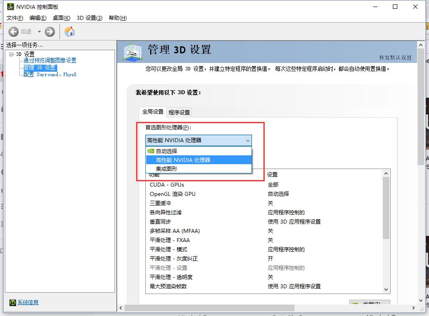Click the 系统信息 icon at bottom left

[x=13, y=302]
